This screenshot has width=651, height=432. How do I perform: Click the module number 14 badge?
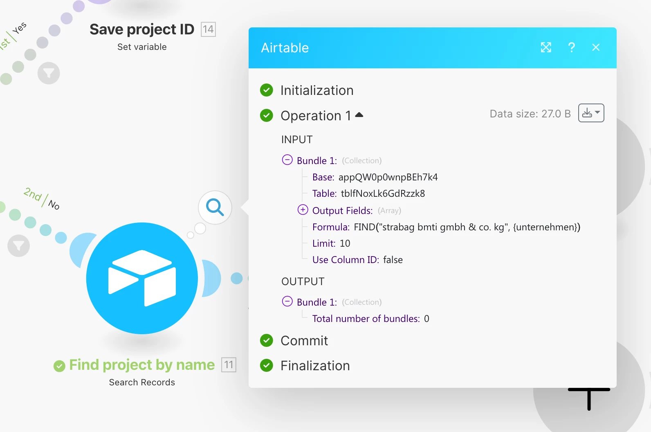[208, 29]
